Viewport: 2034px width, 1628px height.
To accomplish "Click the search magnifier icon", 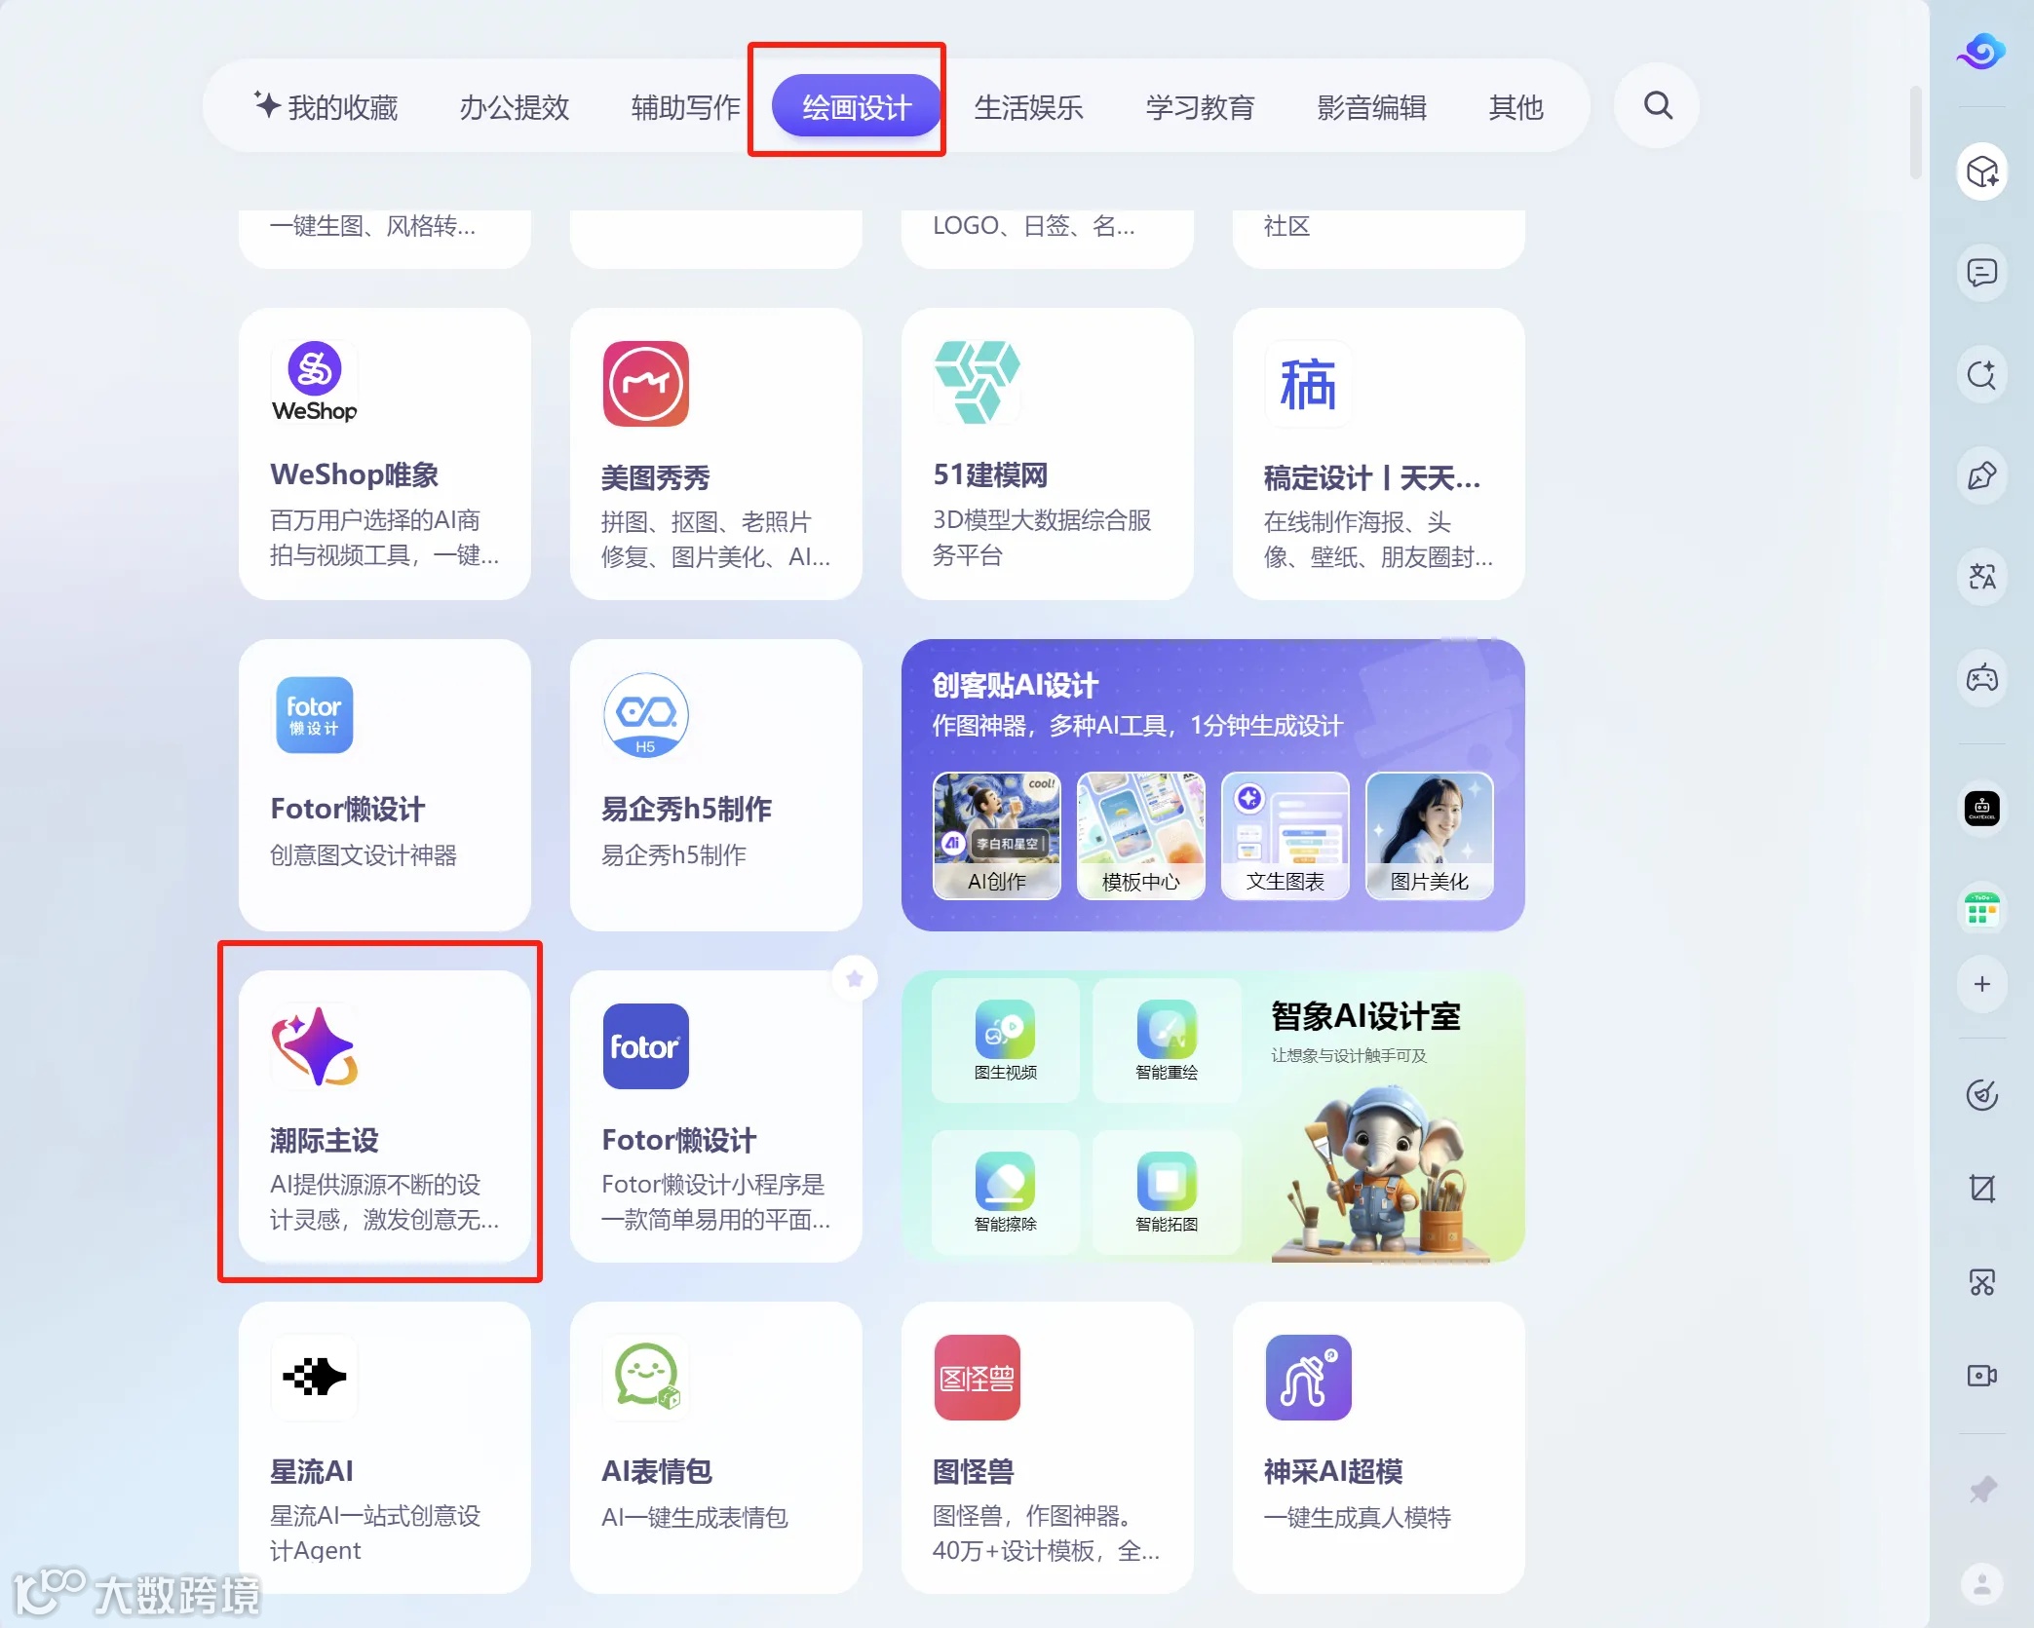I will 1657,105.
